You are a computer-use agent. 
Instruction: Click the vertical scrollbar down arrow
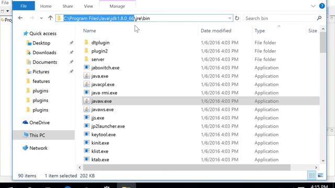(x=323, y=161)
